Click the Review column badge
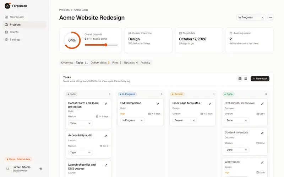Image resolution: width=284 pixels, height=177 pixels. point(177,94)
